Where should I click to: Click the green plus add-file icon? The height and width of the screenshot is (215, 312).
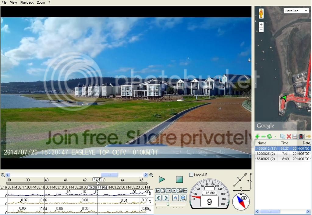[x=257, y=136]
